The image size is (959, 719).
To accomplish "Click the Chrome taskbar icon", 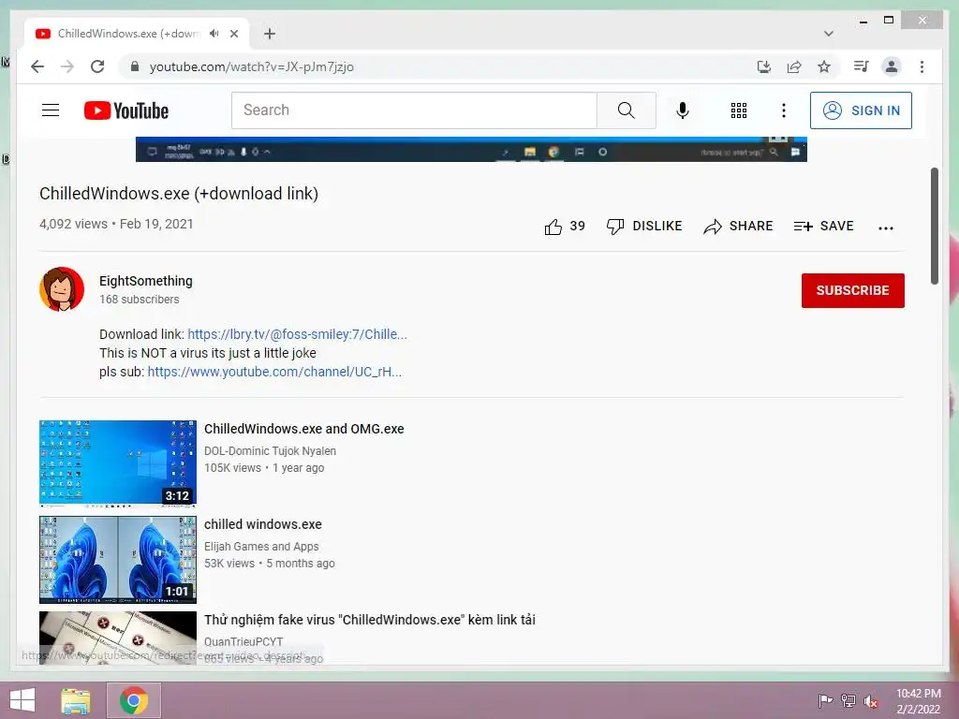I will 134,700.
